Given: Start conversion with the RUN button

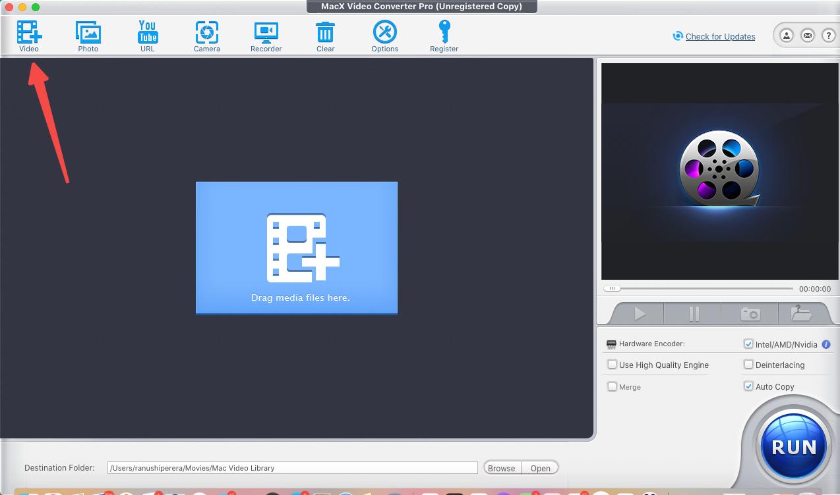Looking at the screenshot, I should pos(793,447).
